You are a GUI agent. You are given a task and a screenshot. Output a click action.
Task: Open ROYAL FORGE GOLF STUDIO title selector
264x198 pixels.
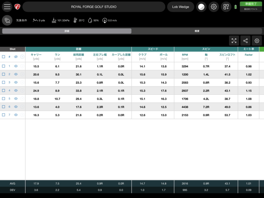tap(94, 7)
